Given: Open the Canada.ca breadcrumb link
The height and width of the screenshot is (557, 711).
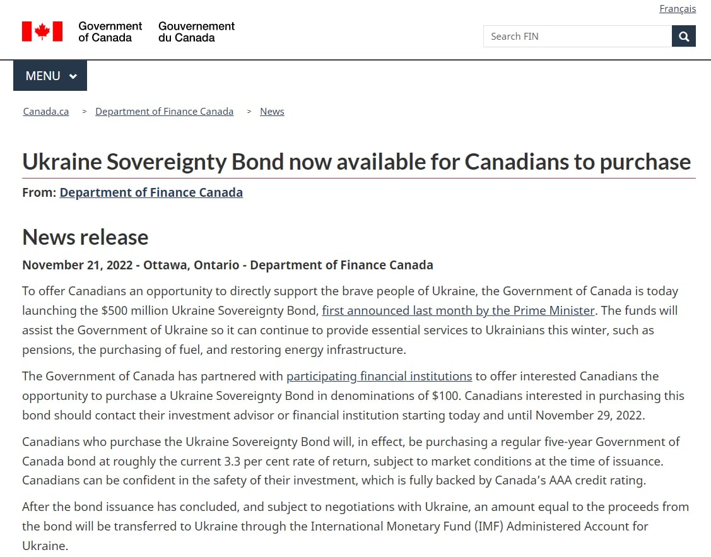Looking at the screenshot, I should pyautogui.click(x=46, y=112).
